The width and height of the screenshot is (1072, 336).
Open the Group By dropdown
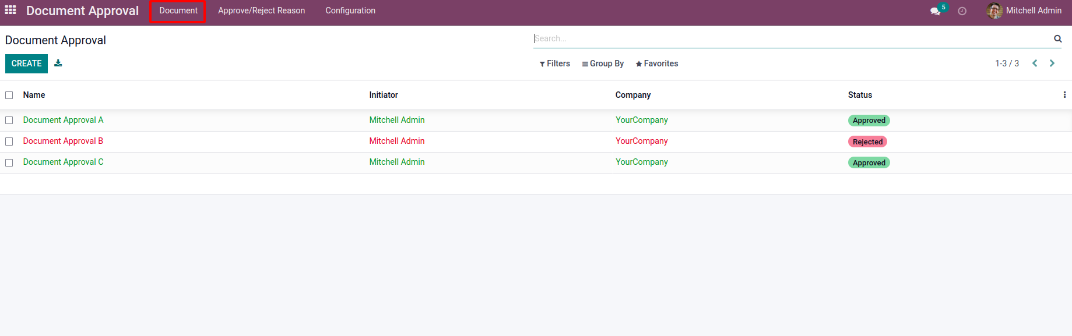[603, 63]
